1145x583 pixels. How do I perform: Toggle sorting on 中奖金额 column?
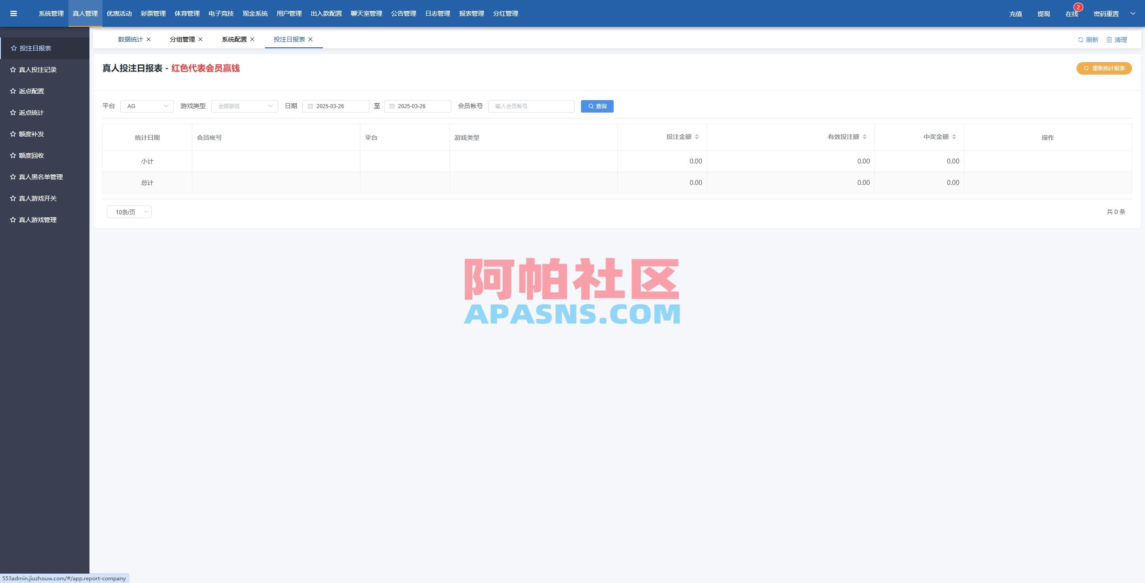pyautogui.click(x=954, y=137)
